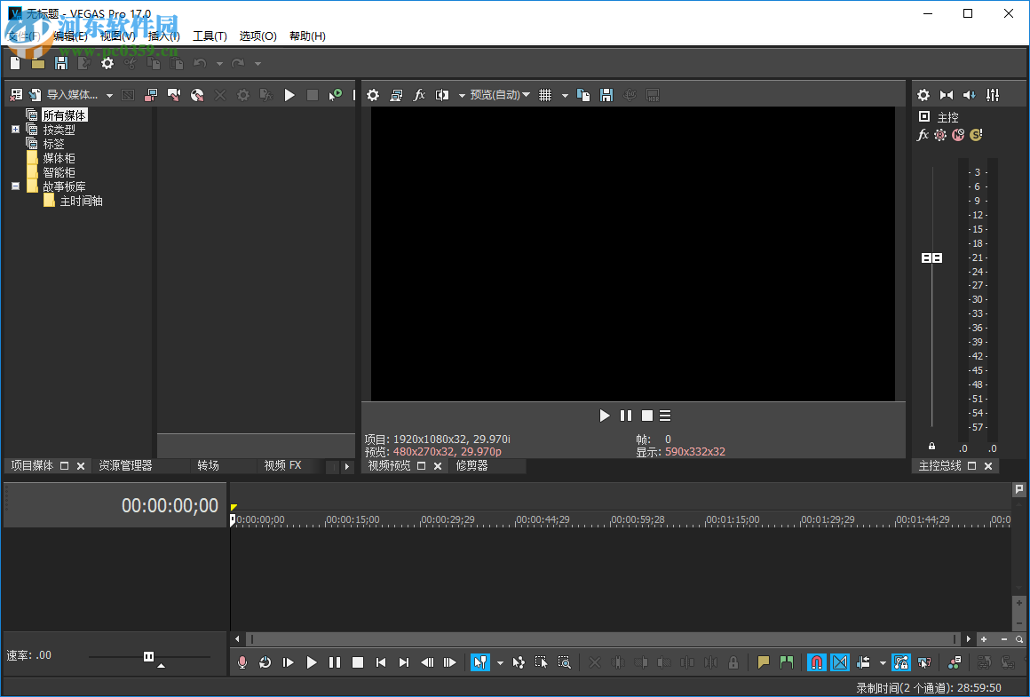Toggle snapping with the magnet icon
The height and width of the screenshot is (697, 1030).
(x=816, y=662)
